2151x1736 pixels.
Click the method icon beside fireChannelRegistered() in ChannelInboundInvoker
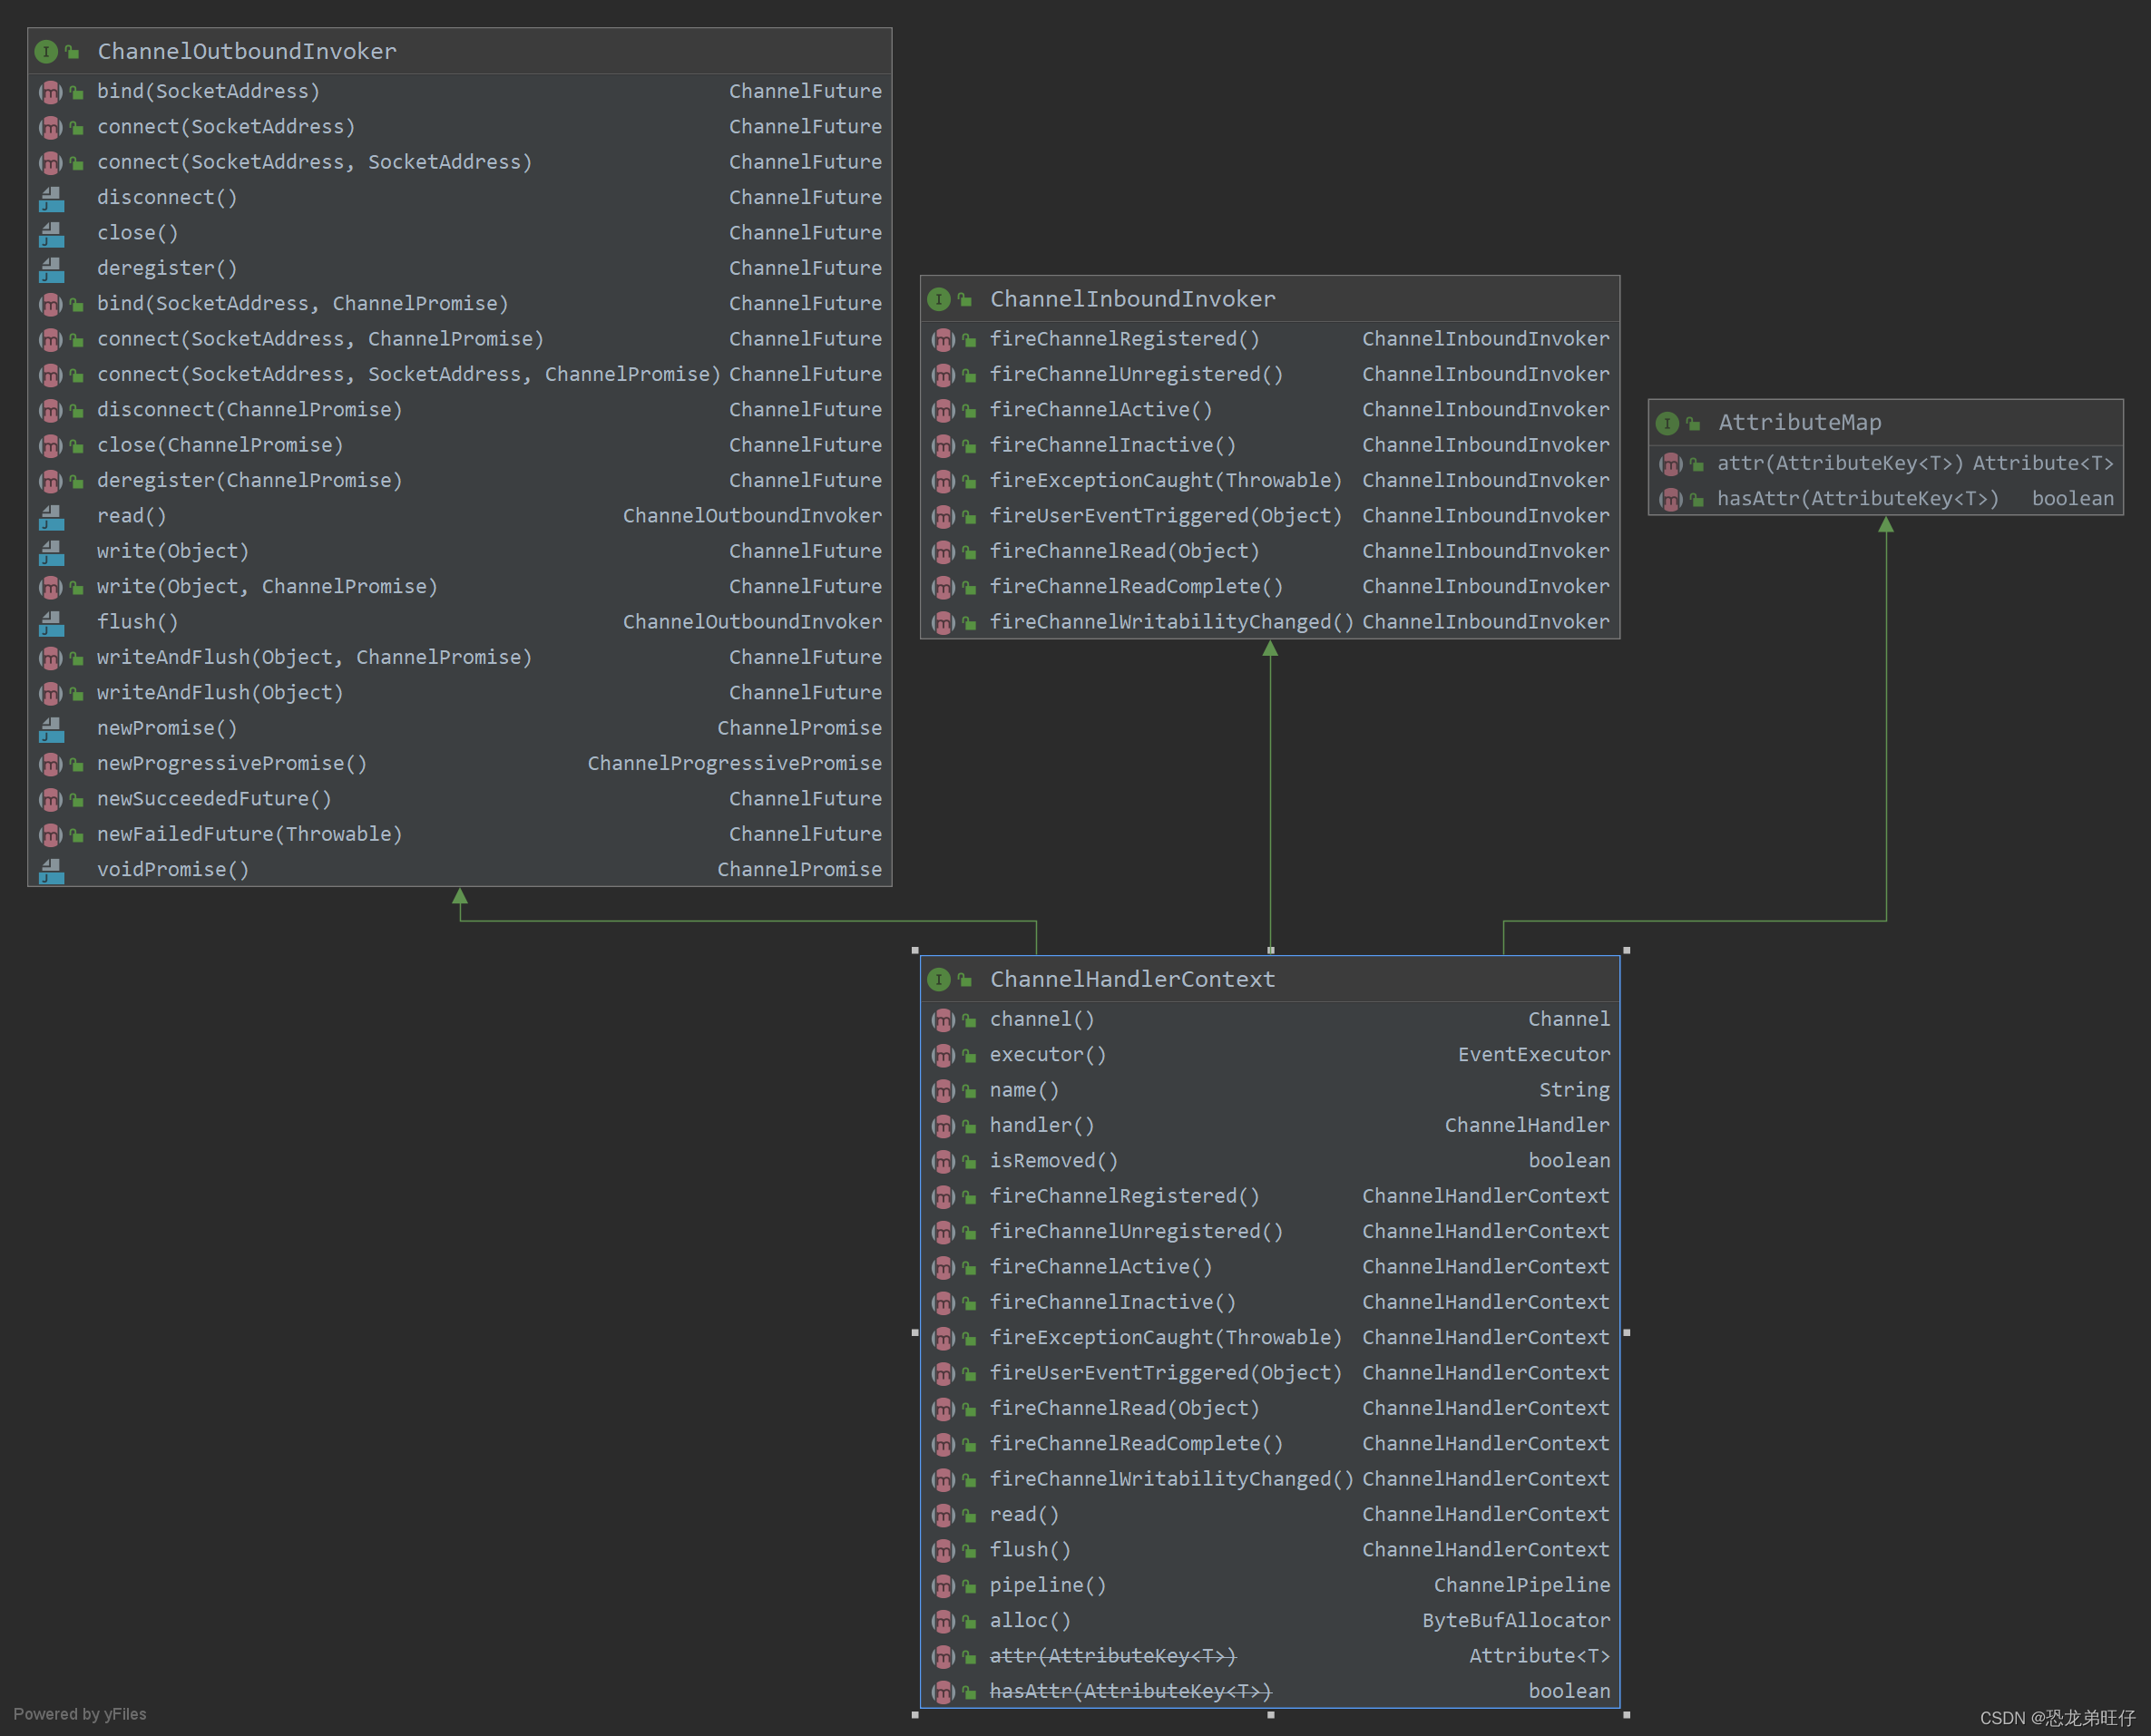tap(943, 340)
